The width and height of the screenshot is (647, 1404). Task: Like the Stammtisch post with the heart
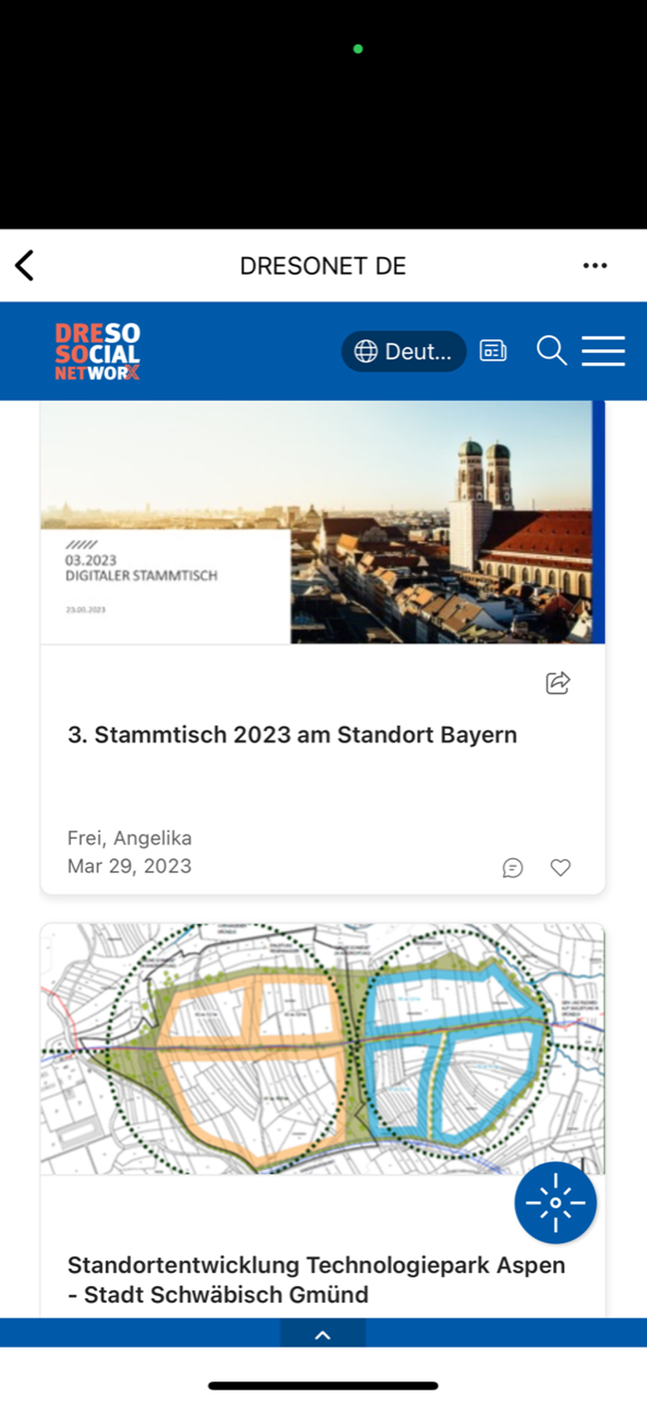tap(560, 868)
